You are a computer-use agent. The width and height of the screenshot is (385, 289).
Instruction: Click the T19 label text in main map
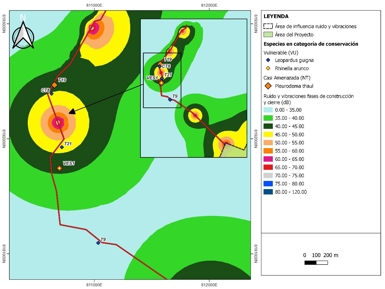[62, 80]
